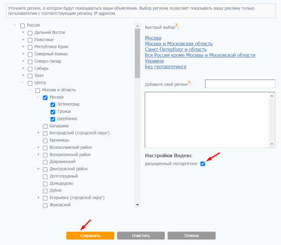Select Санкт-Петербург и область link
This screenshot has height=245, width=281.
coord(176,49)
